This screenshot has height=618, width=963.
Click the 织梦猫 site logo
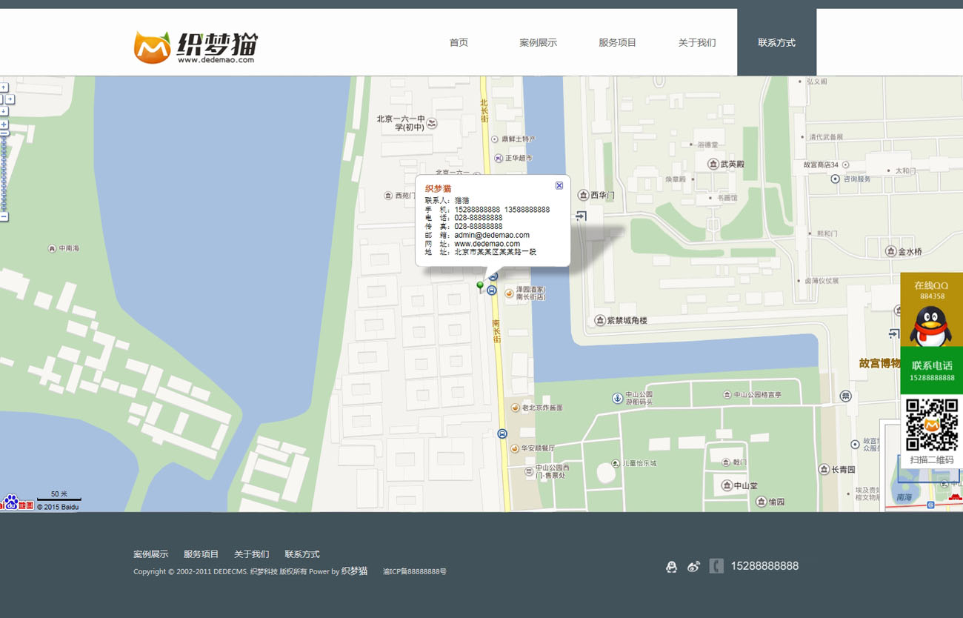196,47
